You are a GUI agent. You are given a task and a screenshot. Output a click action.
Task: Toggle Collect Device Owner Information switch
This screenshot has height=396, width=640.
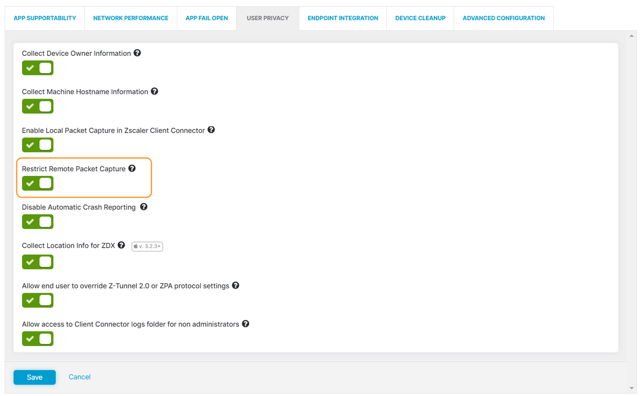pyautogui.click(x=37, y=68)
